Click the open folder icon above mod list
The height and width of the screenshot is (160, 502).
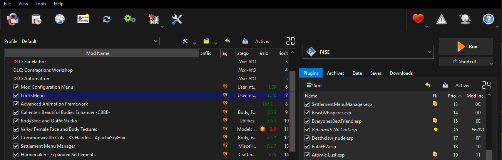click(207, 41)
